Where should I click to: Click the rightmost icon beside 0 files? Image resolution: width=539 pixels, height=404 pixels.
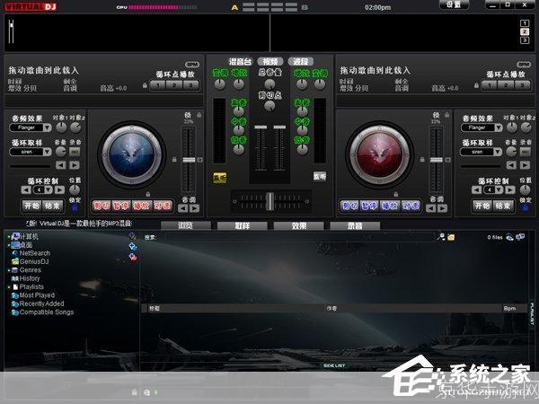click(x=520, y=237)
